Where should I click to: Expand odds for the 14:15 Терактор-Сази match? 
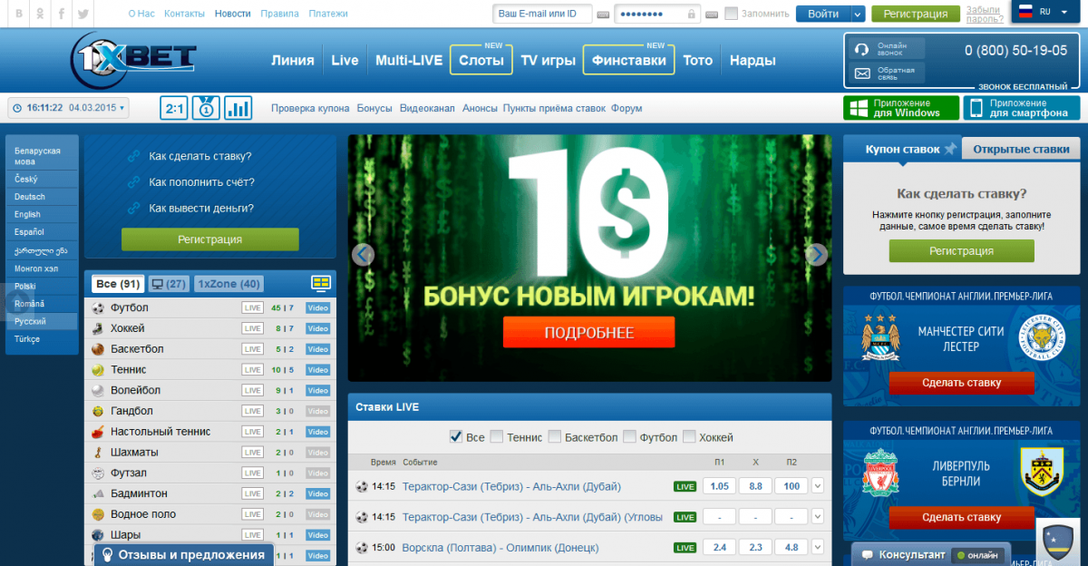coord(817,486)
